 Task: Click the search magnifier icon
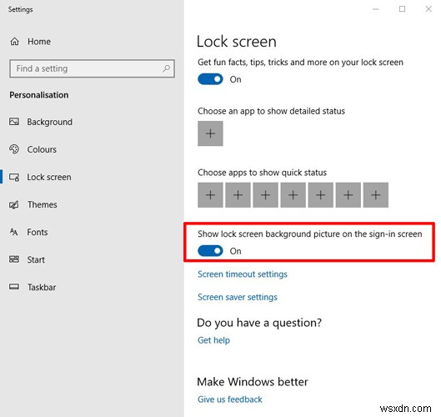167,68
